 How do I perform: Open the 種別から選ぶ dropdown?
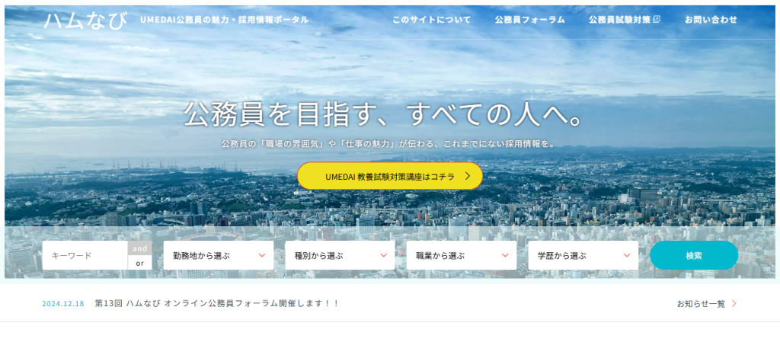click(340, 256)
